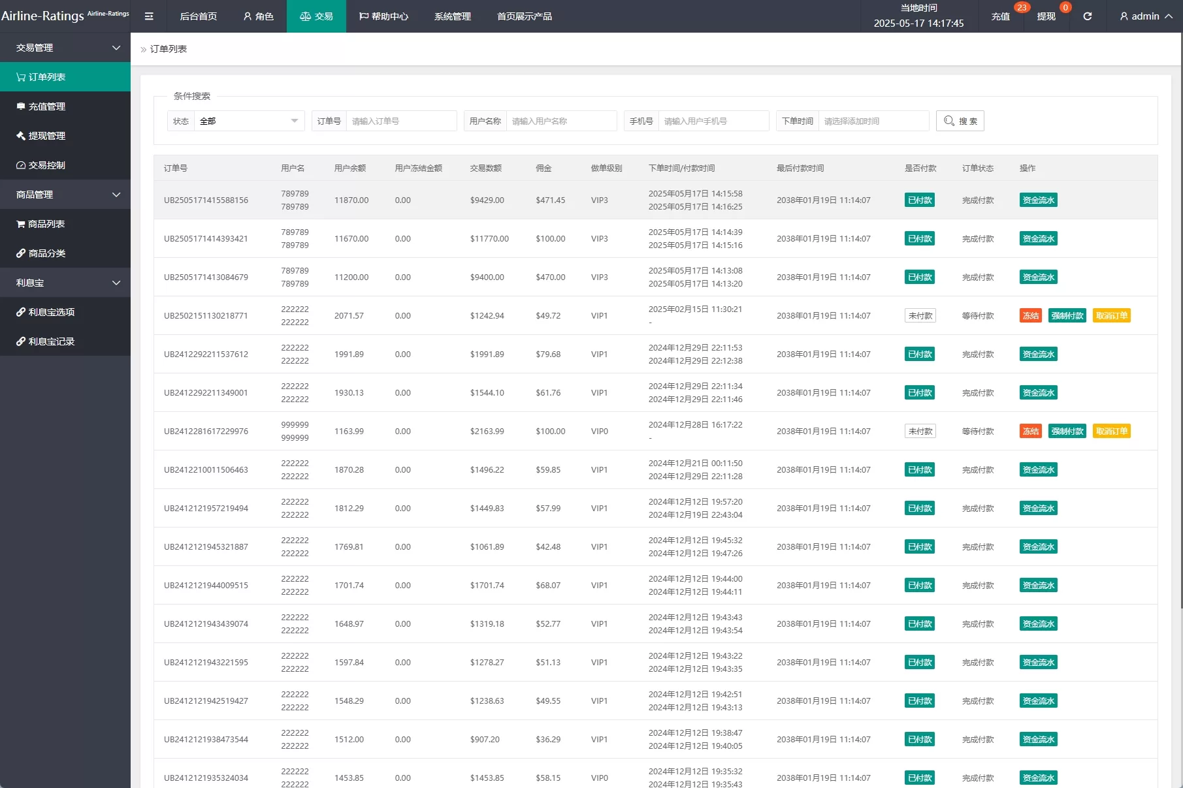Viewport: 1183px width, 788px height.
Task: Open 交易控制 in the sidebar
Action: click(46, 165)
